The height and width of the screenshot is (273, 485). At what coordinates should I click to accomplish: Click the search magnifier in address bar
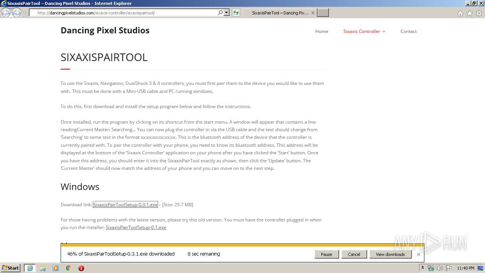click(x=220, y=13)
